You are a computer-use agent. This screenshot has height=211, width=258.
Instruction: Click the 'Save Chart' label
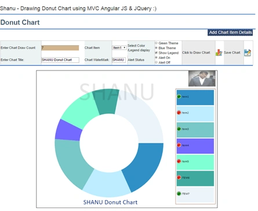point(232,53)
